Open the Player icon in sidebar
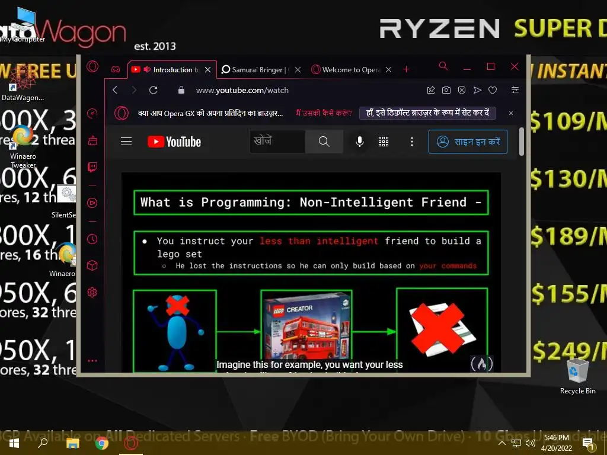Image resolution: width=607 pixels, height=455 pixels. pyautogui.click(x=92, y=203)
